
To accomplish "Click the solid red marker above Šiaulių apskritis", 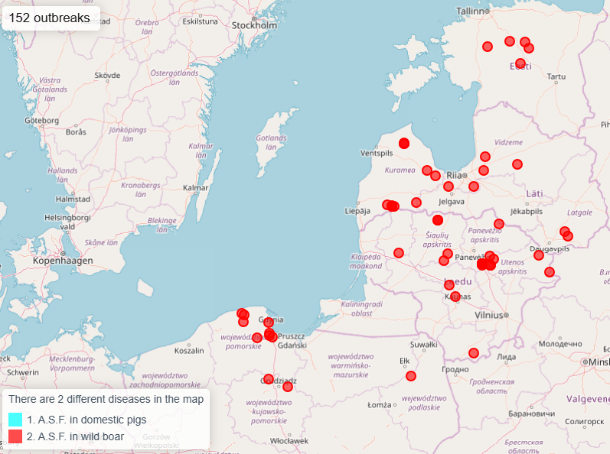I will (x=438, y=220).
